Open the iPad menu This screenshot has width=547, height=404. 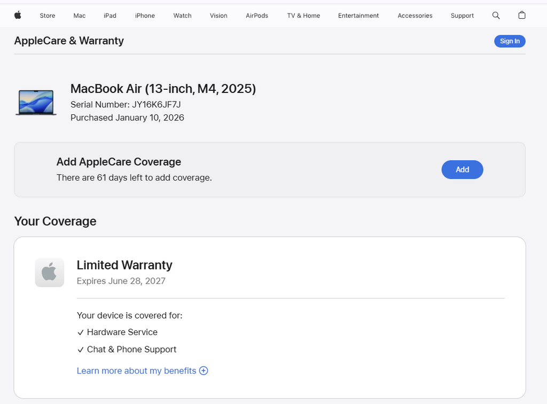(110, 15)
